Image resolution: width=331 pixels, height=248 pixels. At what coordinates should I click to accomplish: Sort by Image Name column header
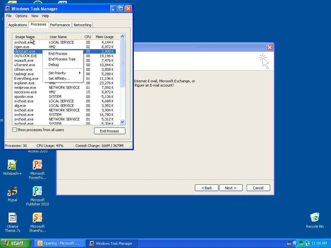pyautogui.click(x=29, y=37)
